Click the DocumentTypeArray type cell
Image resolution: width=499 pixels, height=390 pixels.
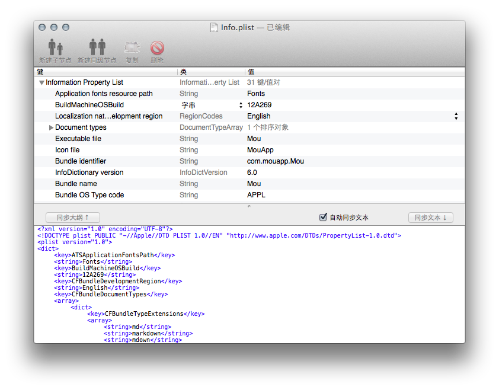click(x=212, y=127)
